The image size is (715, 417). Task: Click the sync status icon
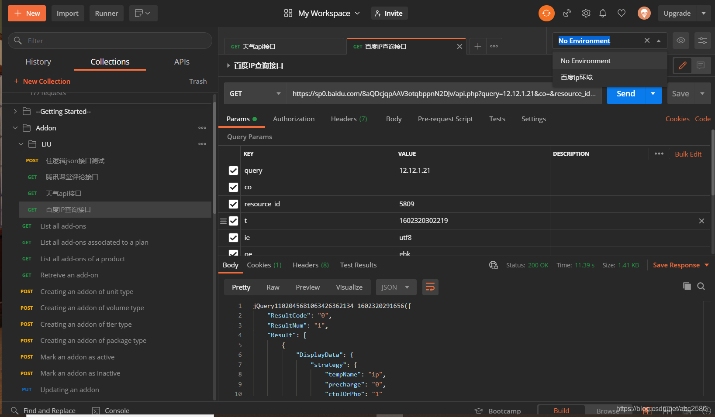(546, 13)
